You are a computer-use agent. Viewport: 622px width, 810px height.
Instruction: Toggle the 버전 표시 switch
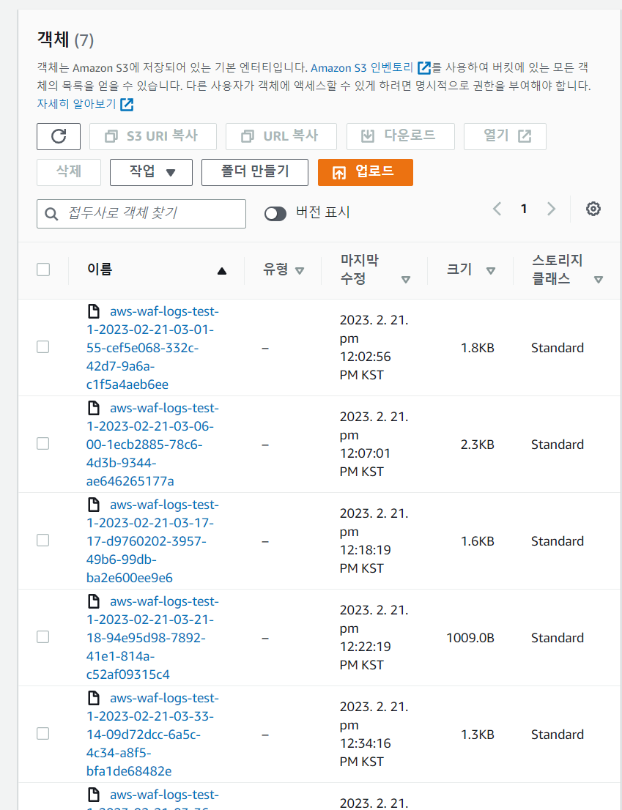275,214
